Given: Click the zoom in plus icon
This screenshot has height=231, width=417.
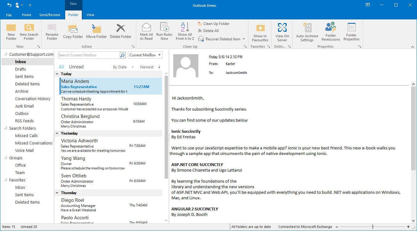Looking at the screenshot, I should [x=408, y=227].
